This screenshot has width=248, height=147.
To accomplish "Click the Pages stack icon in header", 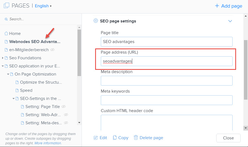I will (6, 6).
